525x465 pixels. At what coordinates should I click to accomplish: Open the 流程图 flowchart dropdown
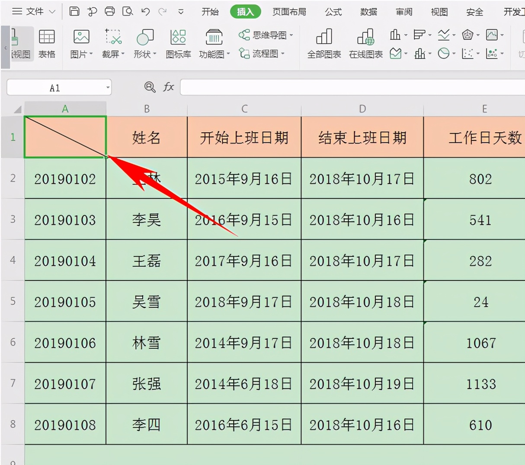(283, 54)
